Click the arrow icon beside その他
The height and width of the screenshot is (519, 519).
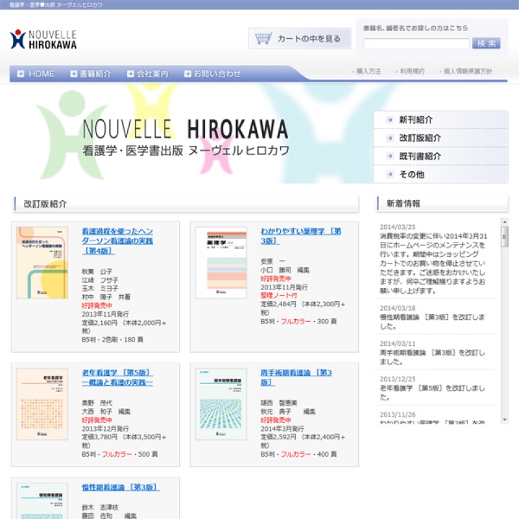click(390, 174)
